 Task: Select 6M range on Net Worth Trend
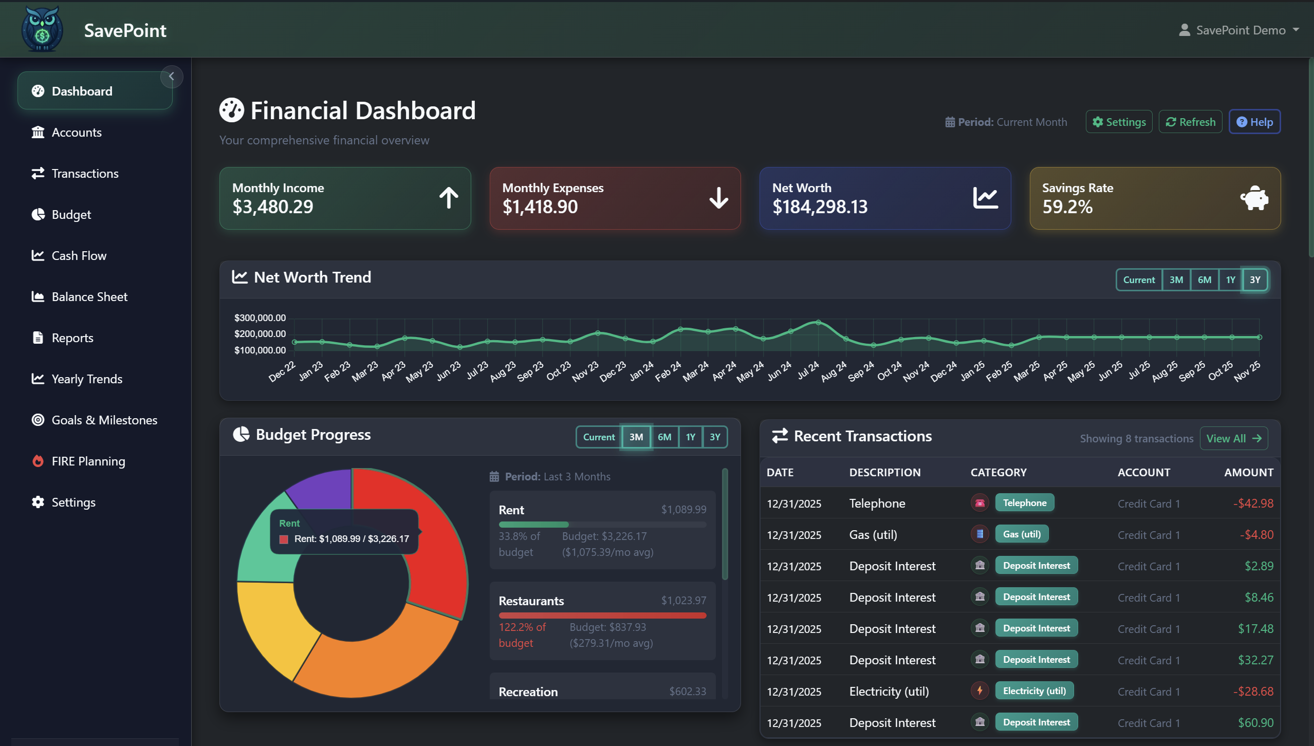pyautogui.click(x=1204, y=279)
